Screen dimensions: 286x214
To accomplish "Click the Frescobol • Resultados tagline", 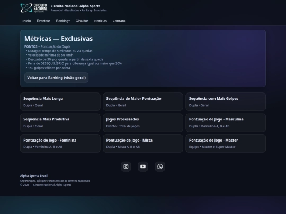I will click(x=78, y=10).
